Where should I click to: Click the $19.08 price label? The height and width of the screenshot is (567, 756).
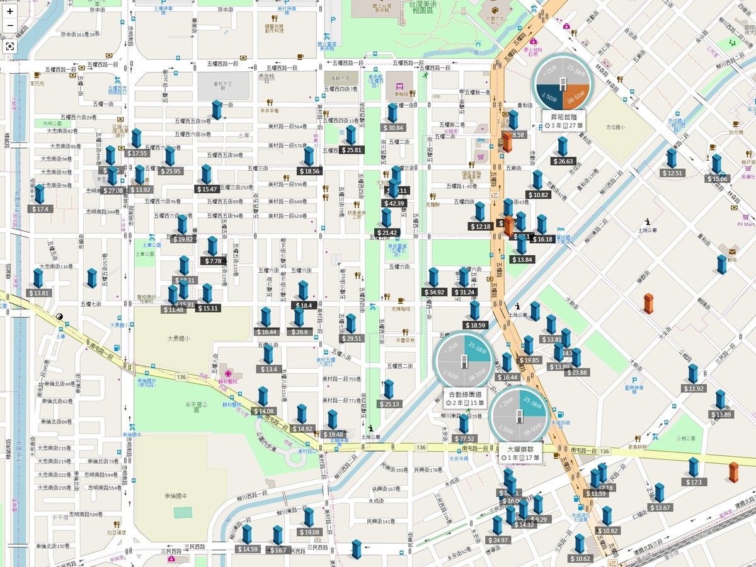tap(309, 532)
